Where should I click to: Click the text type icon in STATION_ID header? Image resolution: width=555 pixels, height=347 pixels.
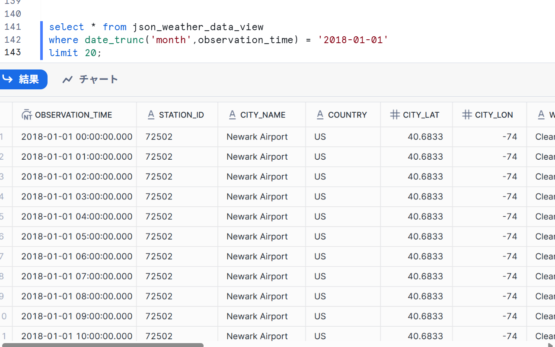coord(151,115)
